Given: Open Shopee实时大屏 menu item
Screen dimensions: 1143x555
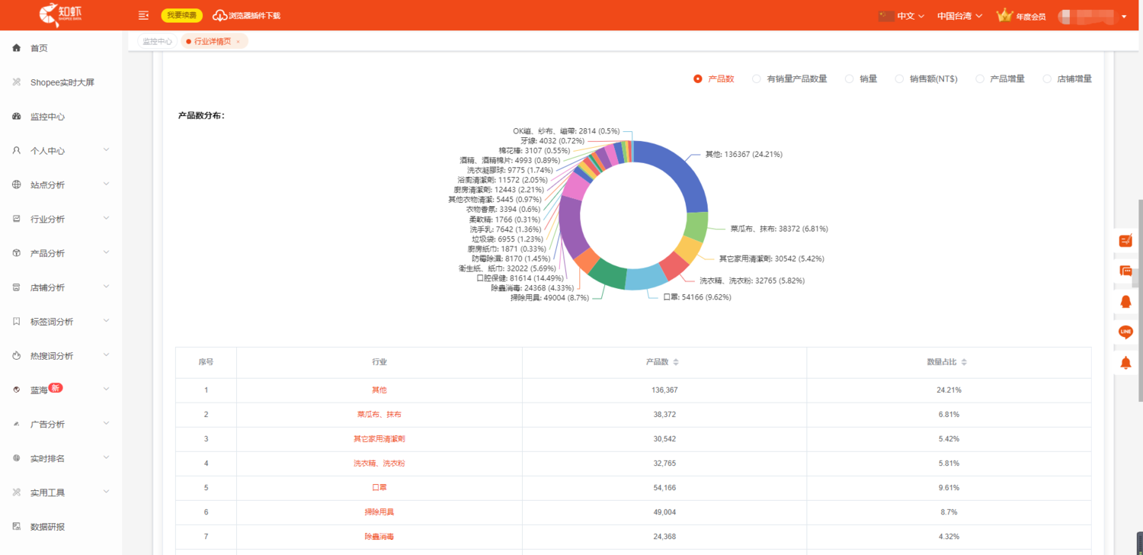Looking at the screenshot, I should pos(62,82).
